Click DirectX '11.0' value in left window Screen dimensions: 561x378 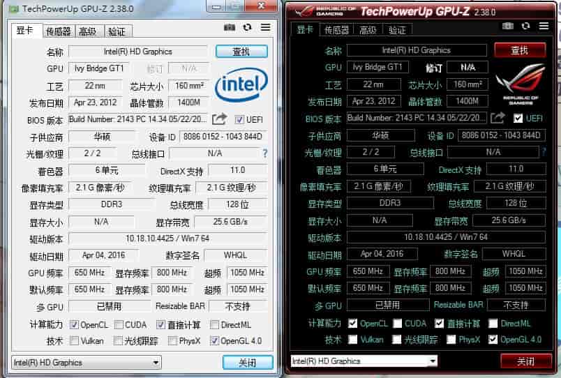[x=237, y=170]
